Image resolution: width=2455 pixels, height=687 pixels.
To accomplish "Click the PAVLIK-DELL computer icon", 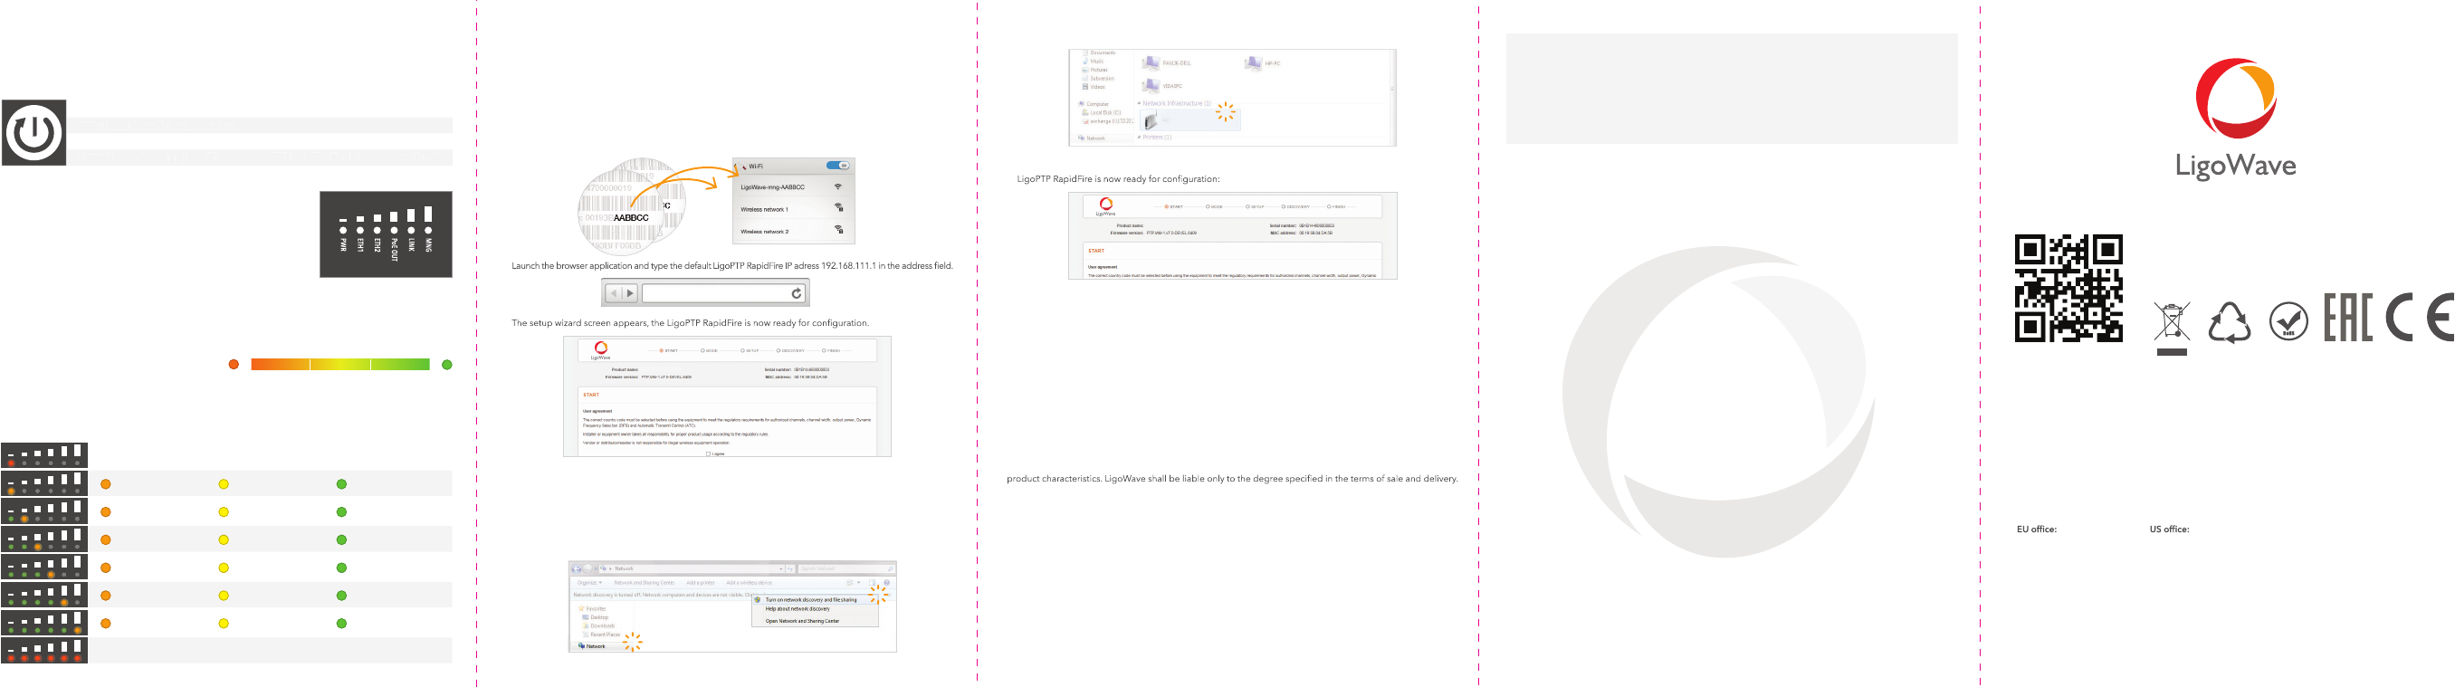I will click(x=1151, y=62).
